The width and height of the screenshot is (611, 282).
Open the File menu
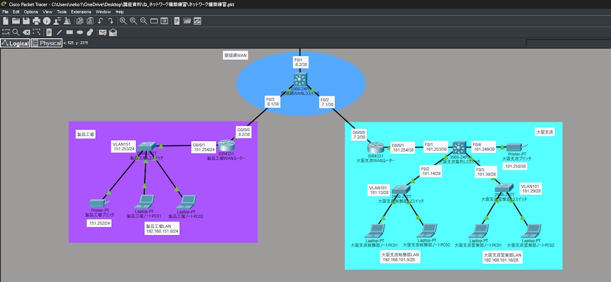click(6, 11)
